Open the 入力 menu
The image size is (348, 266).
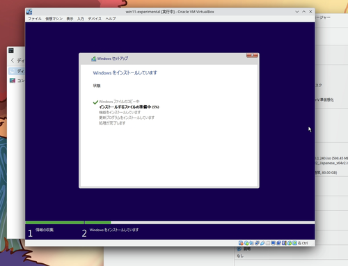pyautogui.click(x=81, y=19)
